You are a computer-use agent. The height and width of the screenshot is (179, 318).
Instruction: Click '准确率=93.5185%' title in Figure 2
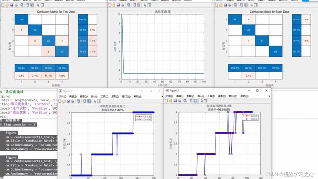pyautogui.click(x=219, y=109)
